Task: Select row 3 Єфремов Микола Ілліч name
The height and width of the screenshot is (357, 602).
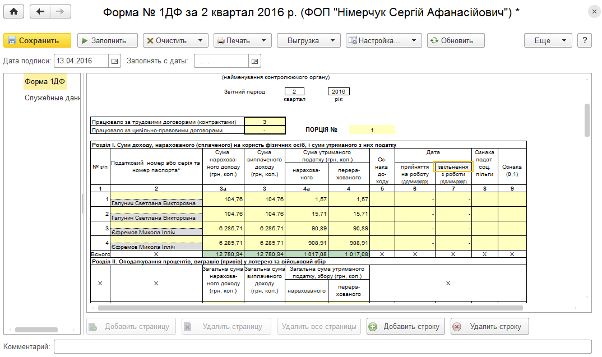Action: point(156,232)
